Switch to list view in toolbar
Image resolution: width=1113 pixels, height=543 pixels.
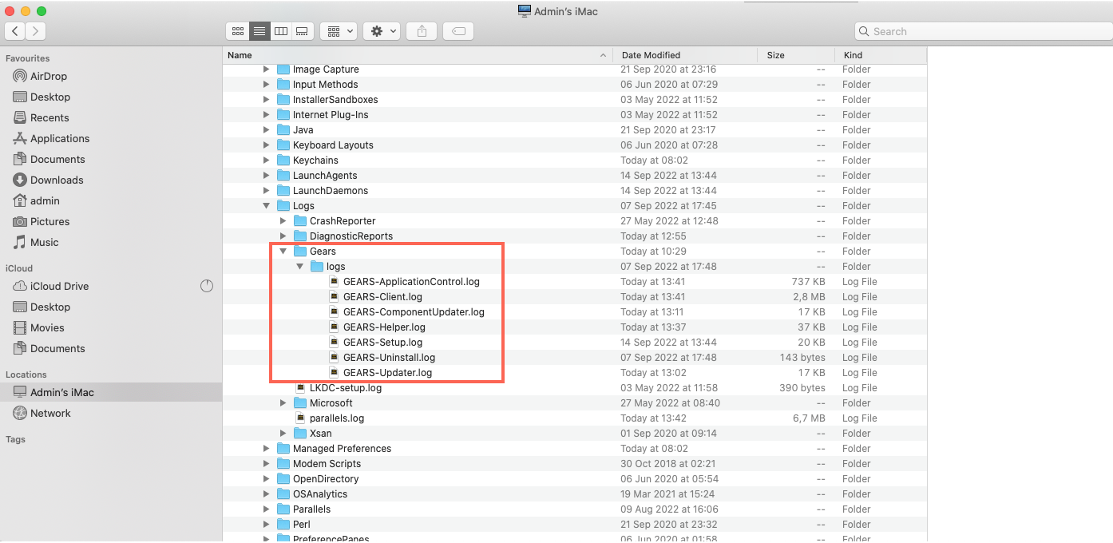(x=259, y=31)
